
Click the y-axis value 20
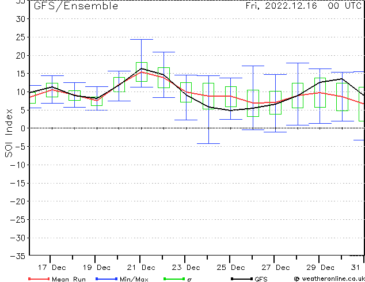pyautogui.click(x=20, y=56)
